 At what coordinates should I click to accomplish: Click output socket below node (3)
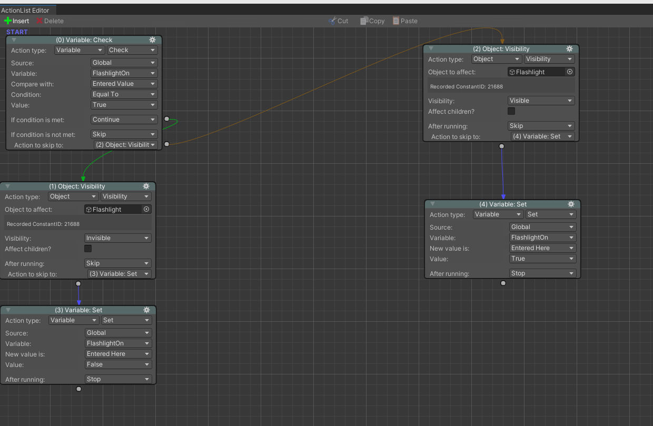coord(79,389)
